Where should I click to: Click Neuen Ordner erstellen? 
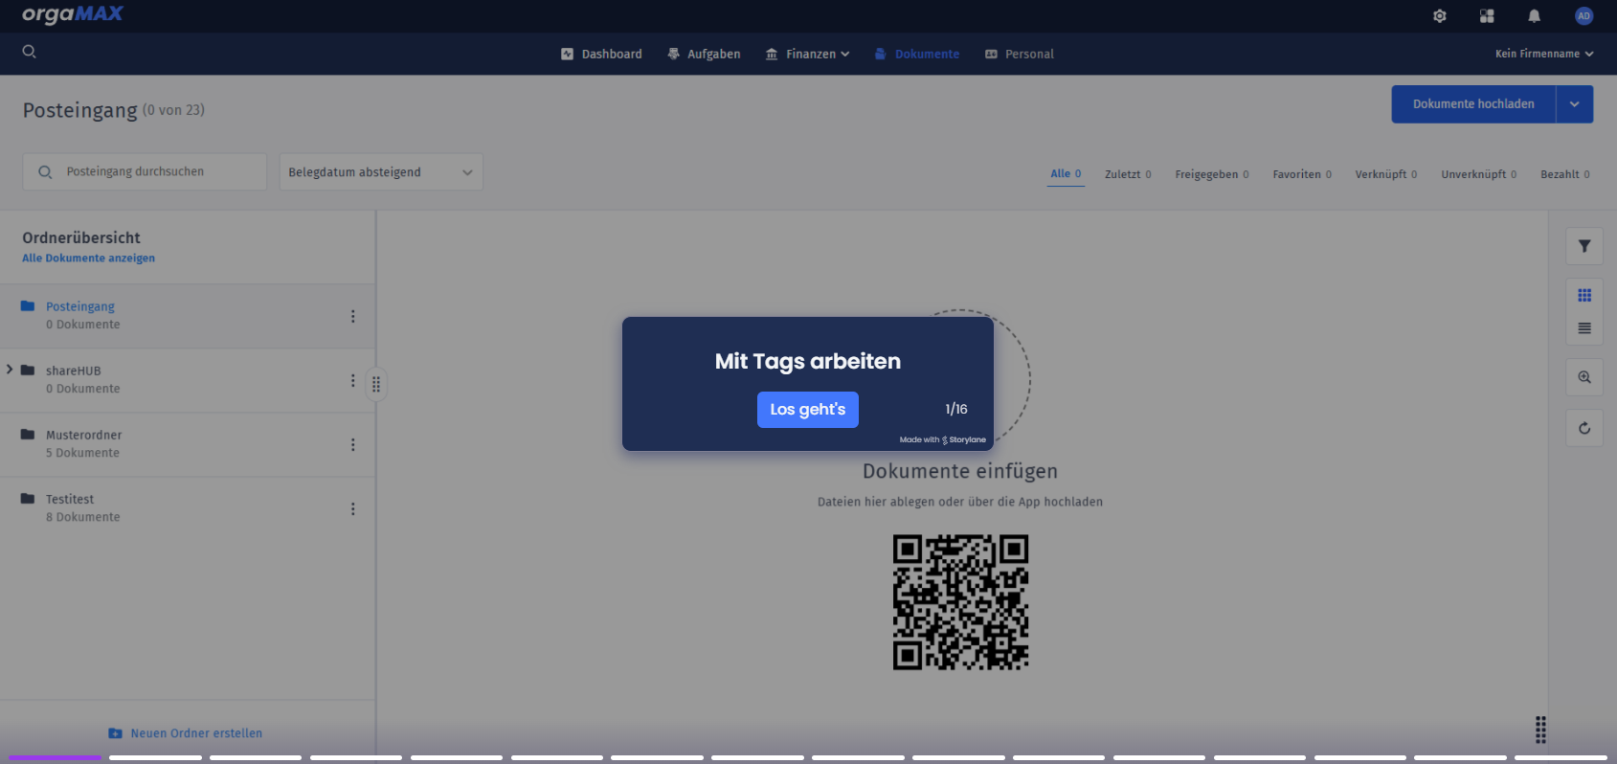point(185,733)
